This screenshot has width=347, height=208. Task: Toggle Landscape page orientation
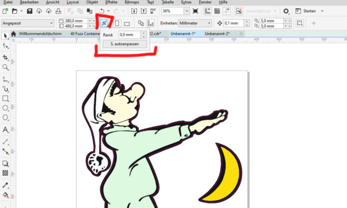(x=127, y=23)
